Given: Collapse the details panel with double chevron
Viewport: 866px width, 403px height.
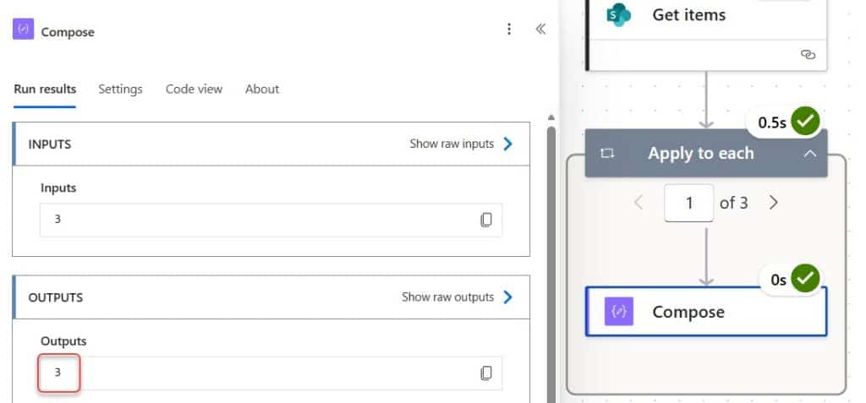Looking at the screenshot, I should [x=540, y=30].
